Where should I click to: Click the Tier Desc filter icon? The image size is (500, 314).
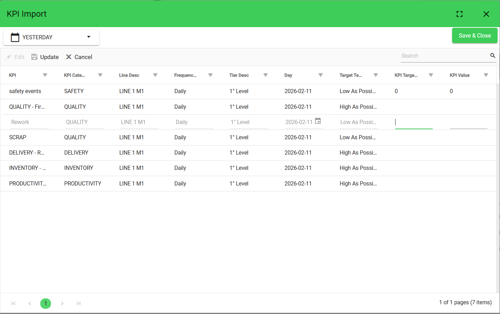(x=265, y=75)
